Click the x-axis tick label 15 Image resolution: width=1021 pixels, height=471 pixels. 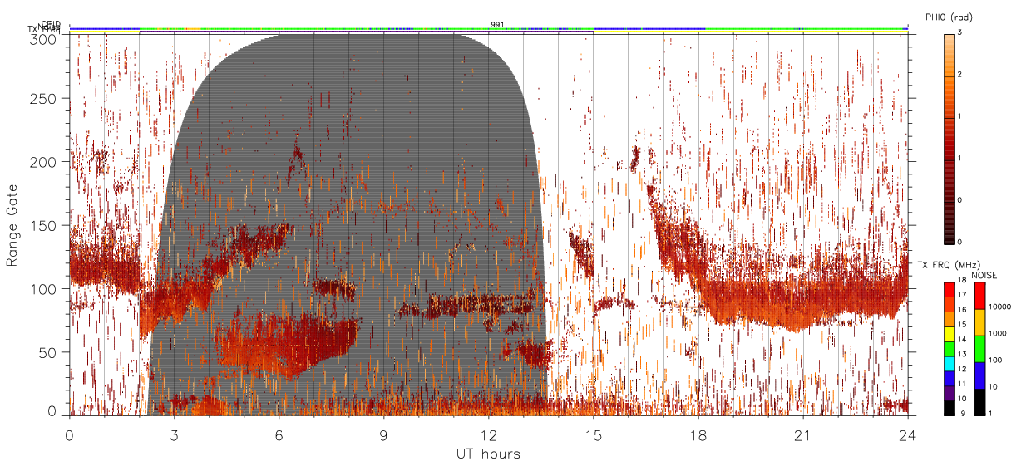(x=594, y=435)
